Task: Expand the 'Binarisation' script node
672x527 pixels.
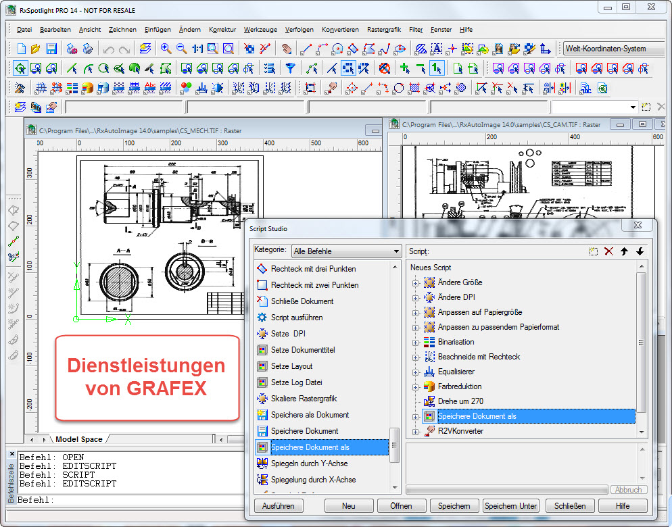Action: click(x=416, y=342)
